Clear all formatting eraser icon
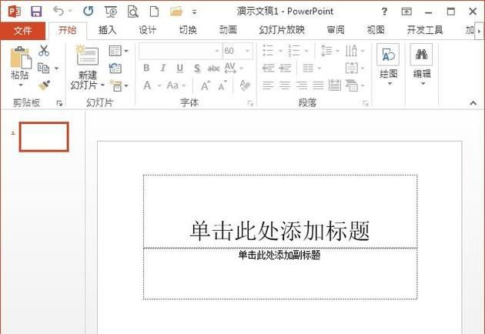485x334 pixels. [246, 85]
